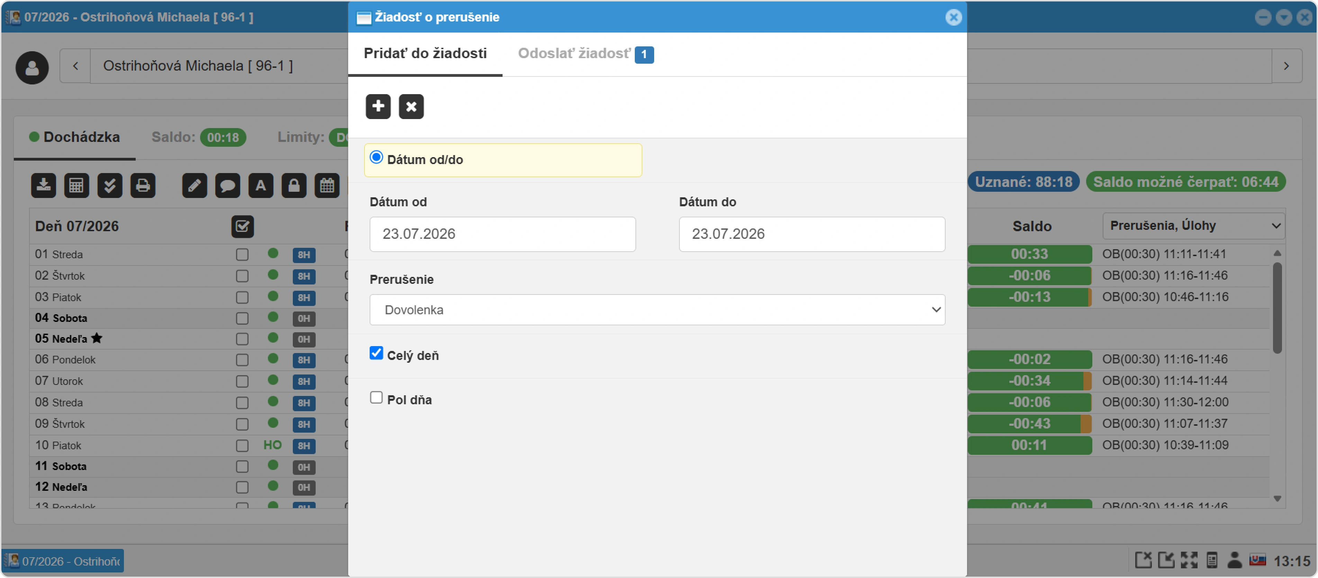
Task: Click the Uznané: 88:18 badge
Action: click(x=1023, y=182)
